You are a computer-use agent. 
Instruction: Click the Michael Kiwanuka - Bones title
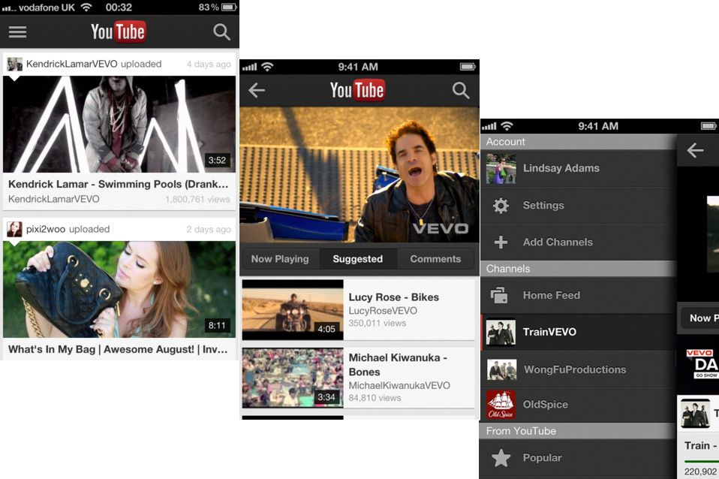tap(398, 364)
